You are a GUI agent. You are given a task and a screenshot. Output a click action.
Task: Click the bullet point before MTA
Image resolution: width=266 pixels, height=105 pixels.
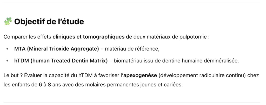[x=7, y=49]
